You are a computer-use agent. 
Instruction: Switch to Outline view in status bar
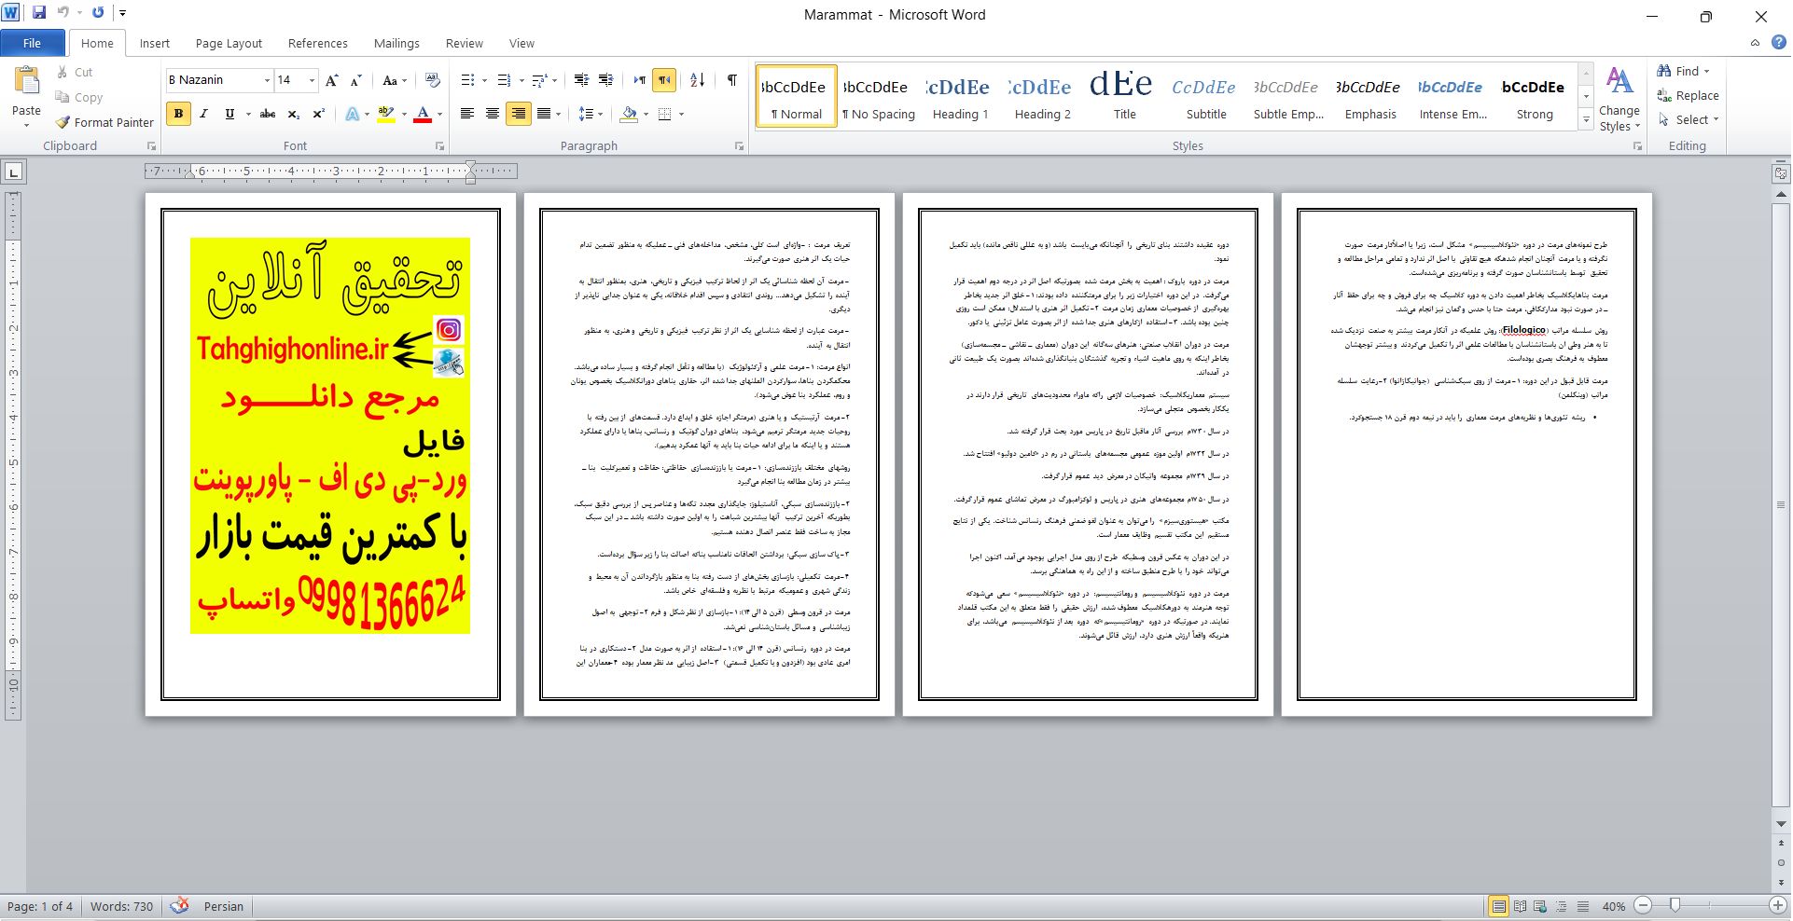tap(1562, 906)
